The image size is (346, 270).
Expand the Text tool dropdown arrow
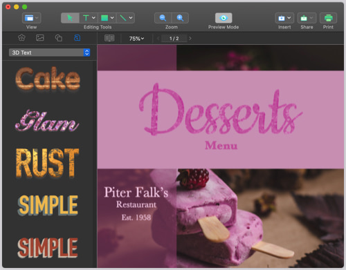pyautogui.click(x=93, y=18)
